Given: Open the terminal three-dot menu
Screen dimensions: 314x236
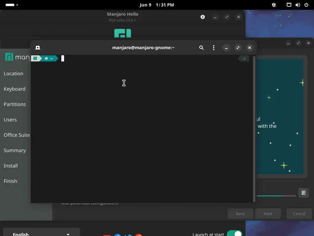Looking at the screenshot, I should [x=214, y=48].
